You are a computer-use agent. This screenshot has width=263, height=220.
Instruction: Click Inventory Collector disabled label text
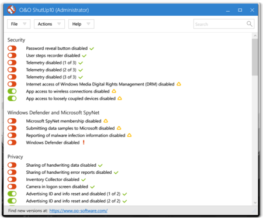click(x=53, y=179)
